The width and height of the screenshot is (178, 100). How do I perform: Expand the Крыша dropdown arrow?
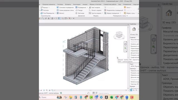tap(49, 7)
